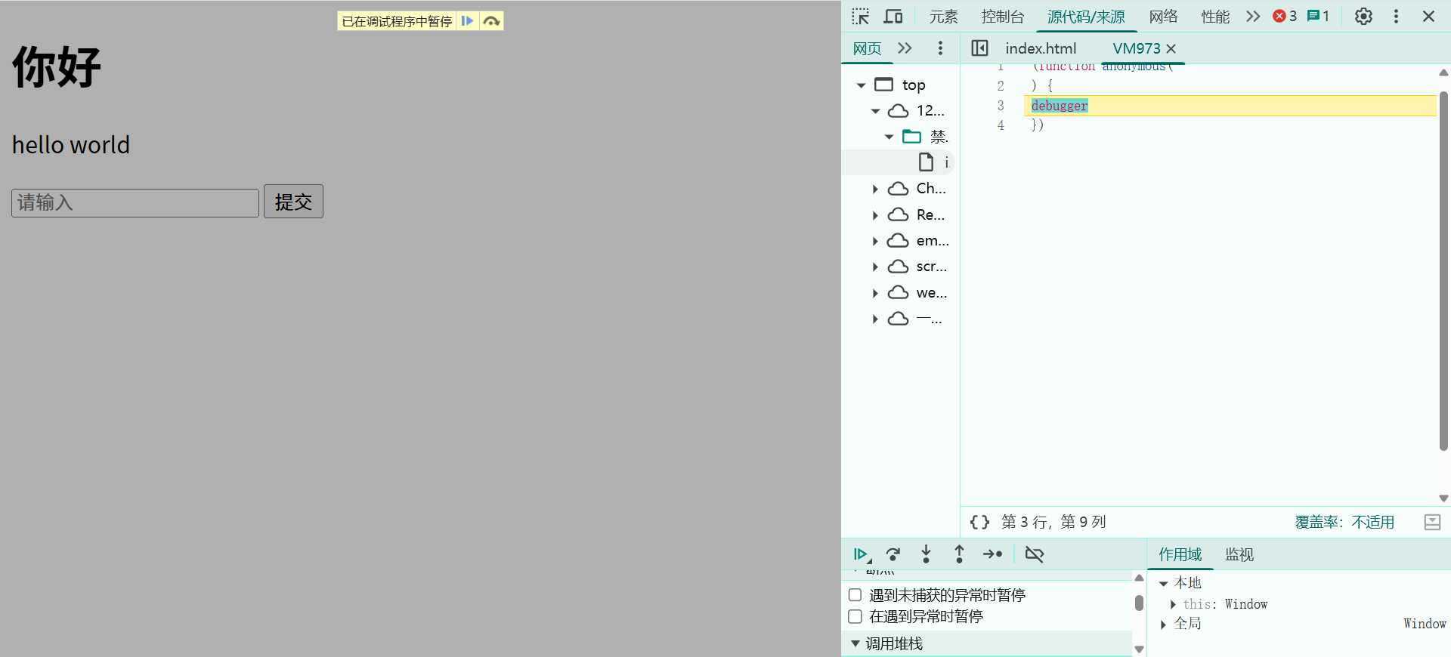Image resolution: width=1451 pixels, height=657 pixels.
Task: Expand this: Window object
Action: pos(1173,604)
